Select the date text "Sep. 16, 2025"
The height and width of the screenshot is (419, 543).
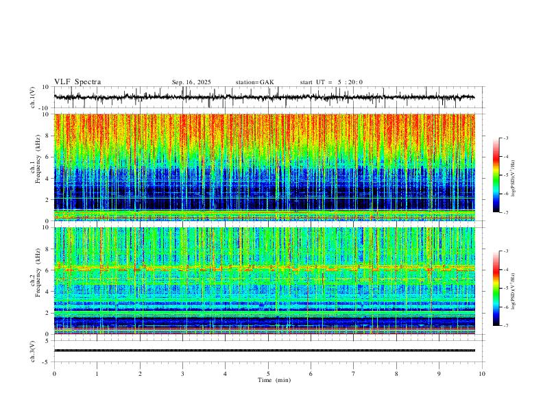click(x=191, y=82)
